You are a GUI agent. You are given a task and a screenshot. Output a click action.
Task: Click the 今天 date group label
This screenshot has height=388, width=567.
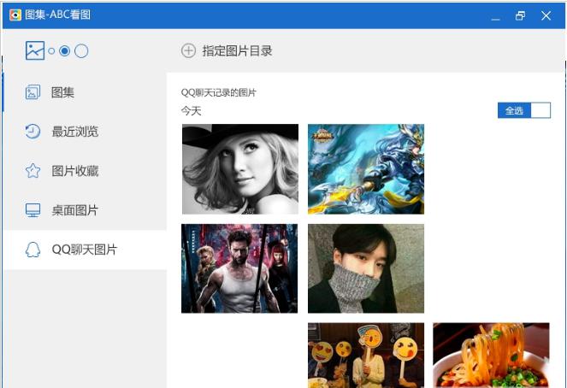tap(191, 111)
